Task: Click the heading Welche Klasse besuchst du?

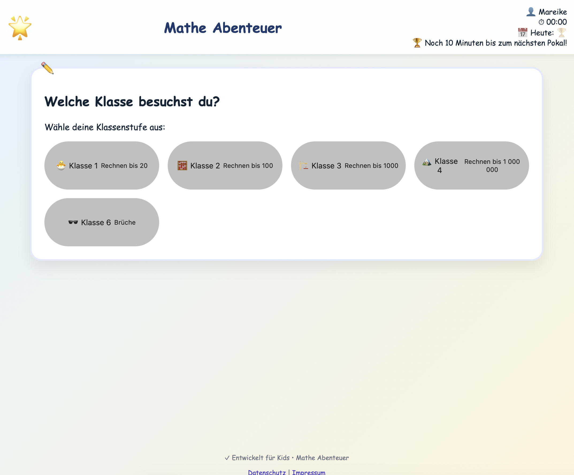Action: point(132,101)
